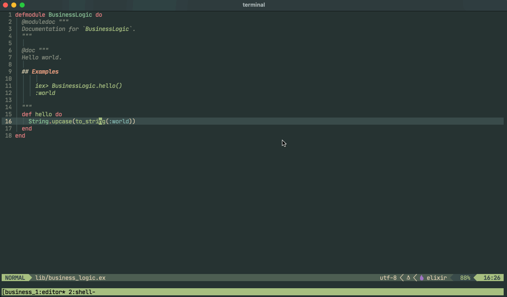Switch to tmux window 2:shell
Screen dimensions: 507x297
click(82, 292)
